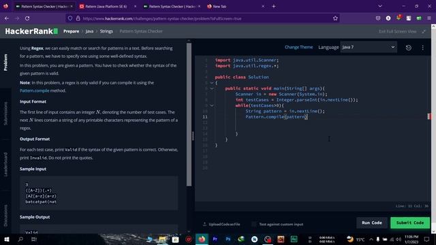Click the exit full screen arrows icon
Viewport: 436px width, 245px height.
tap(424, 31)
